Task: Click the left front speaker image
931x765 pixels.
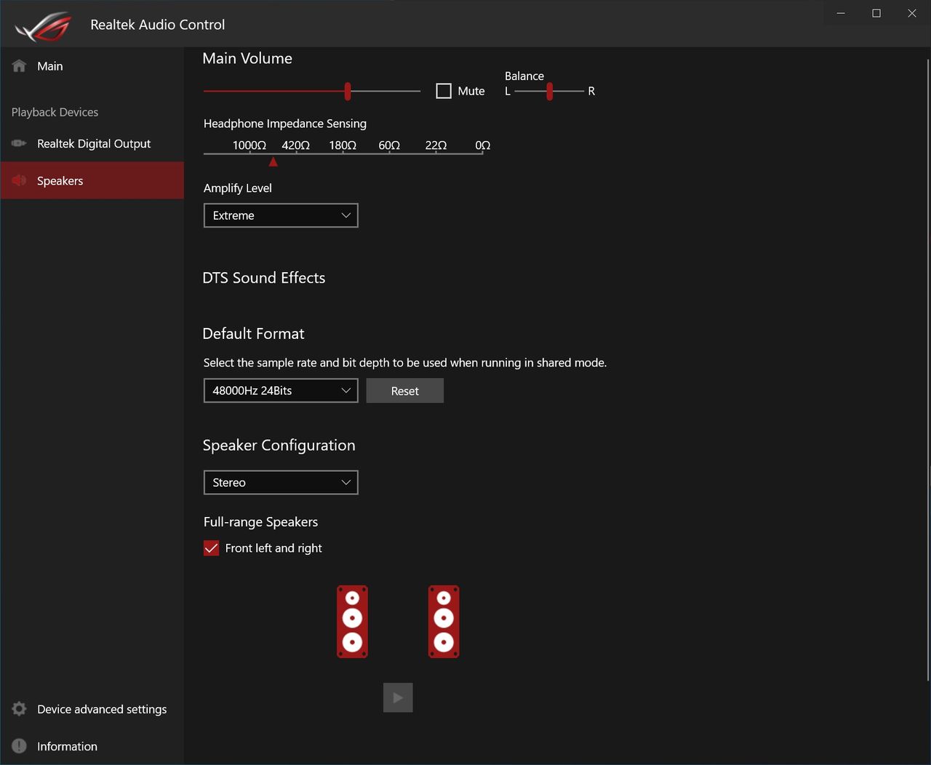Action: [x=352, y=622]
